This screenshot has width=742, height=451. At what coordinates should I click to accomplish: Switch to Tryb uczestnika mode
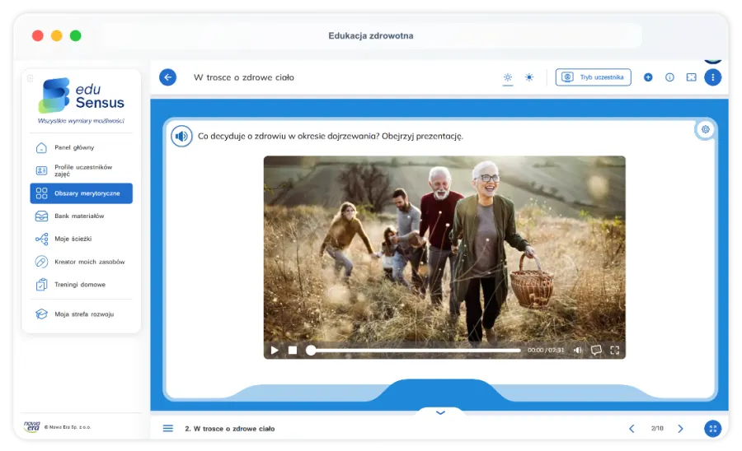click(593, 77)
